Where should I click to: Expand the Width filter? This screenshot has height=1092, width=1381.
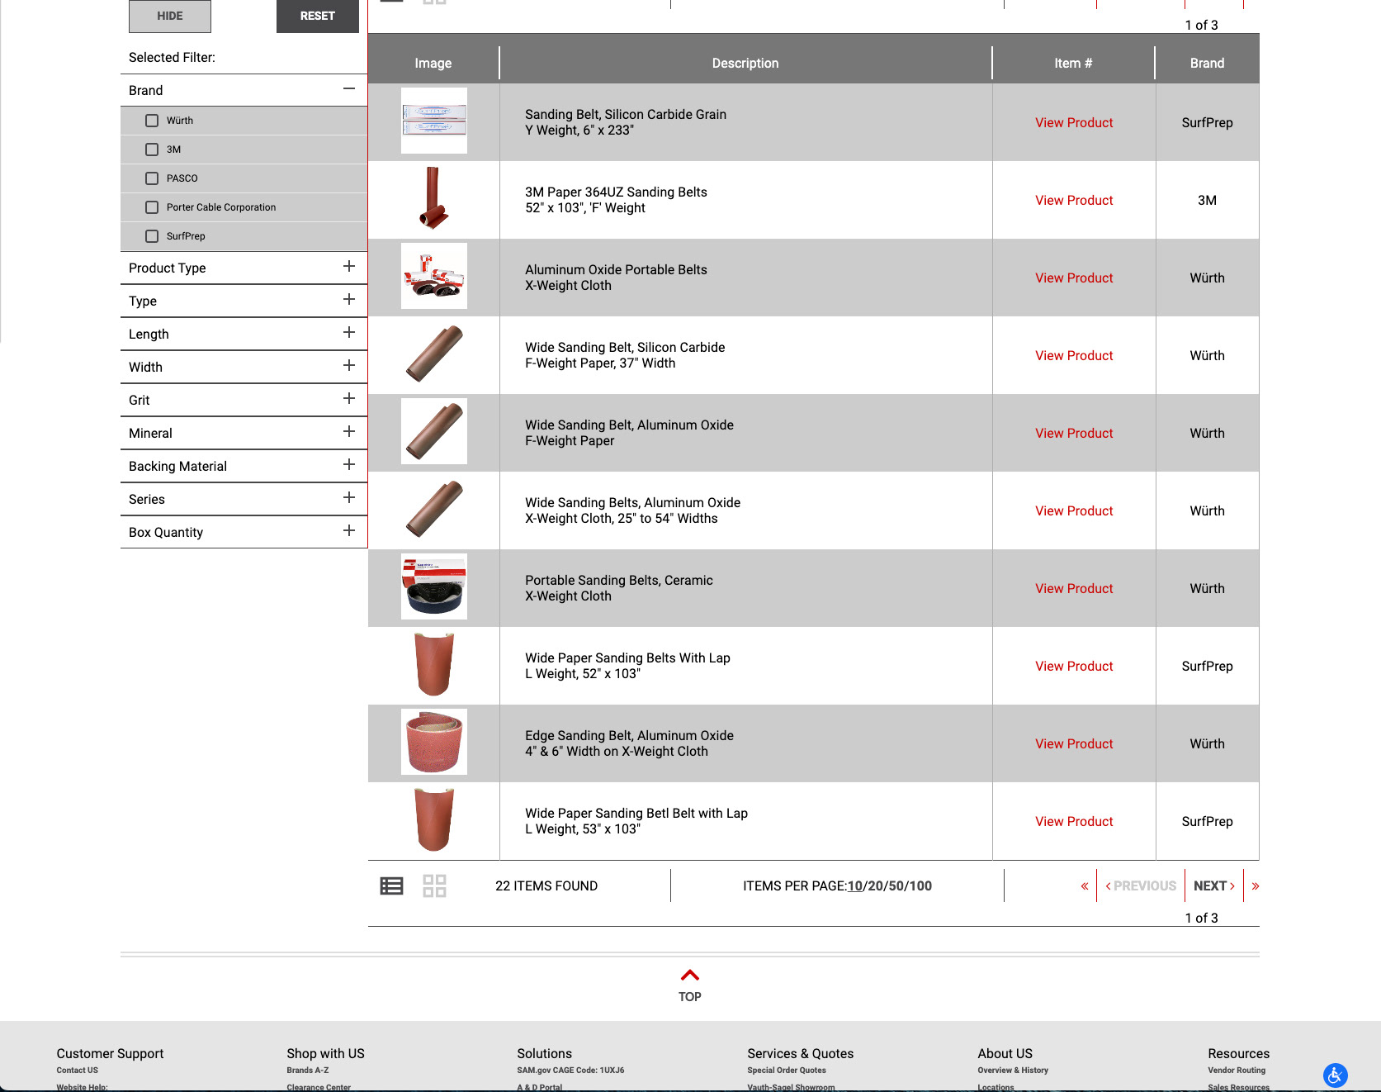pos(349,365)
